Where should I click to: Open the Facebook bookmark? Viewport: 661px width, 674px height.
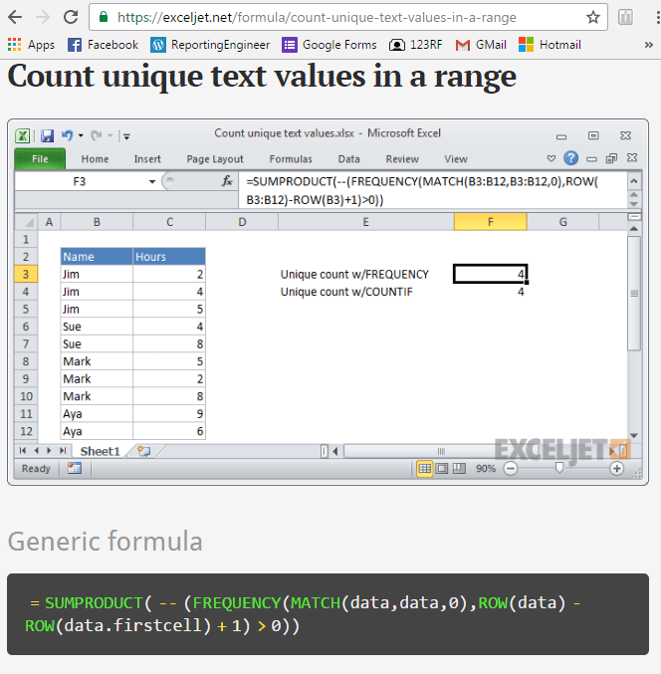[104, 45]
